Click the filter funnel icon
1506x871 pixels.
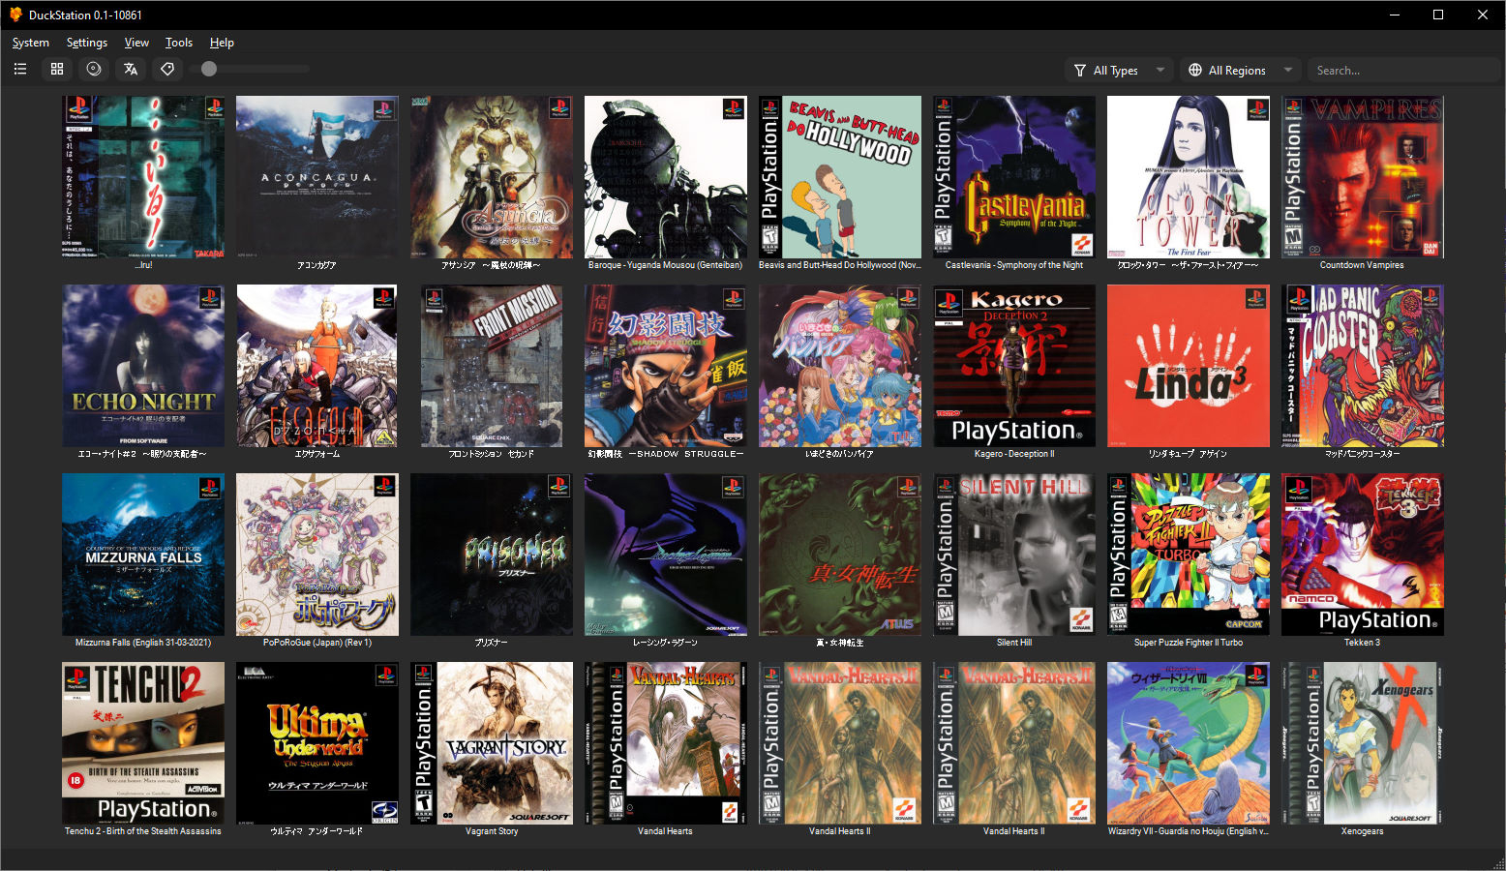pos(1080,71)
